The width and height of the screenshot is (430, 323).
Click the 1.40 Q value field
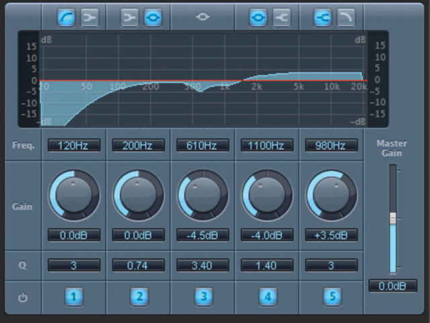[x=267, y=265]
